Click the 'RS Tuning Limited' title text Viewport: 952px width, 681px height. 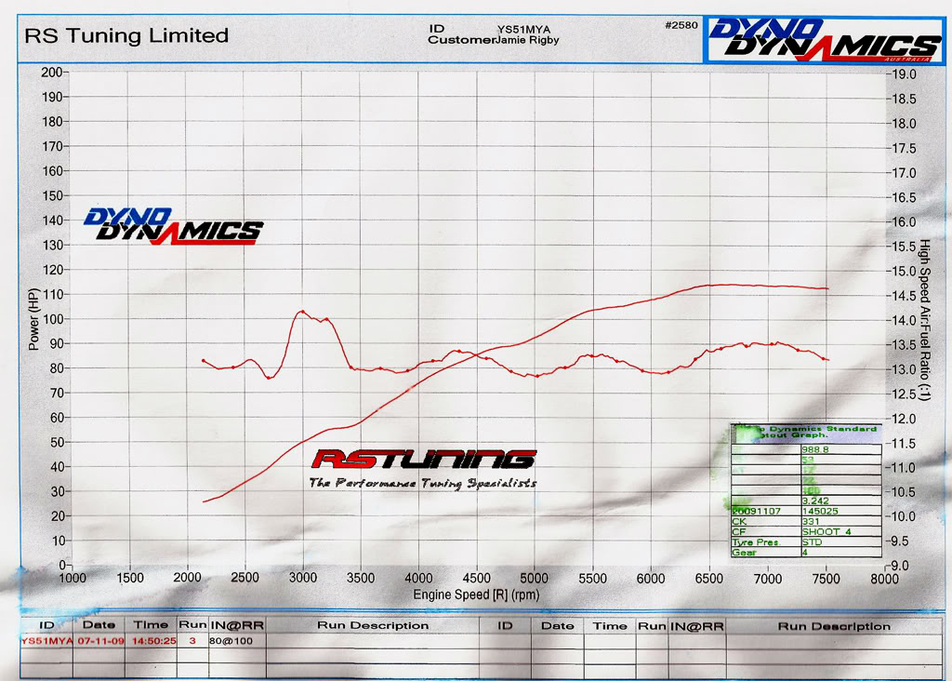point(126,36)
